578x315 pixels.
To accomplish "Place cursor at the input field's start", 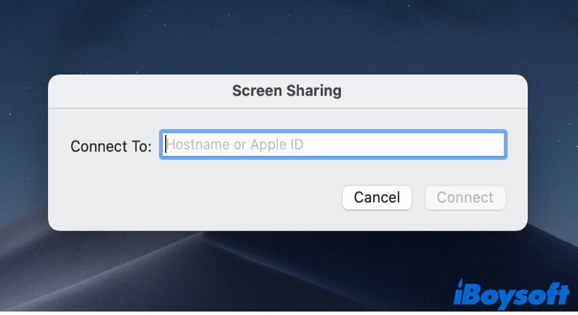I will pyautogui.click(x=166, y=144).
